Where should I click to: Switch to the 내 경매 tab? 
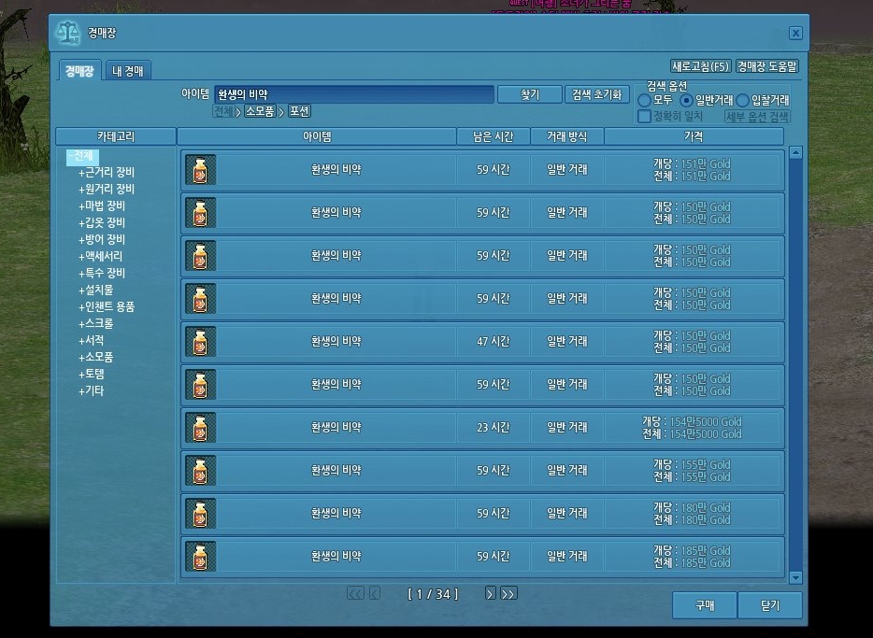(x=126, y=71)
